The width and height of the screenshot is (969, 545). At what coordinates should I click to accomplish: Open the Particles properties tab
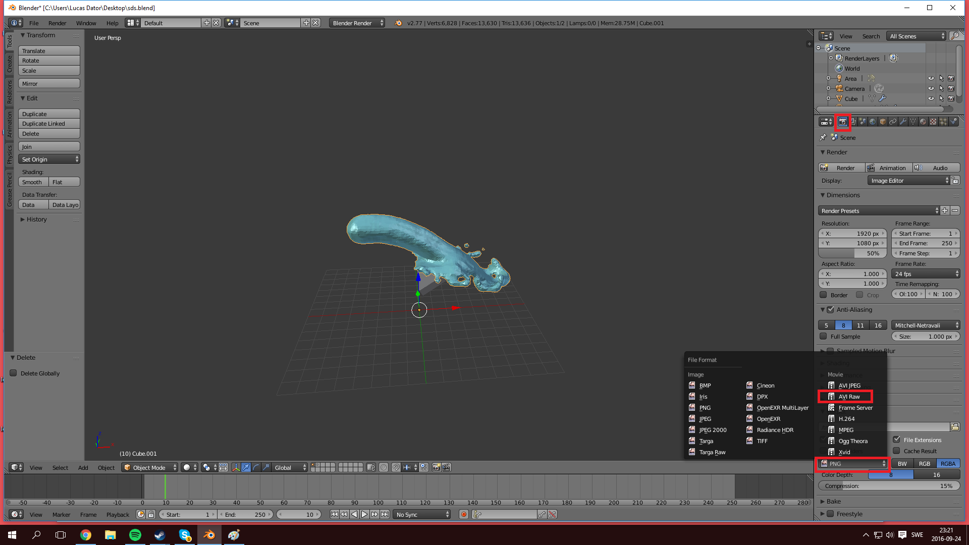[943, 122]
